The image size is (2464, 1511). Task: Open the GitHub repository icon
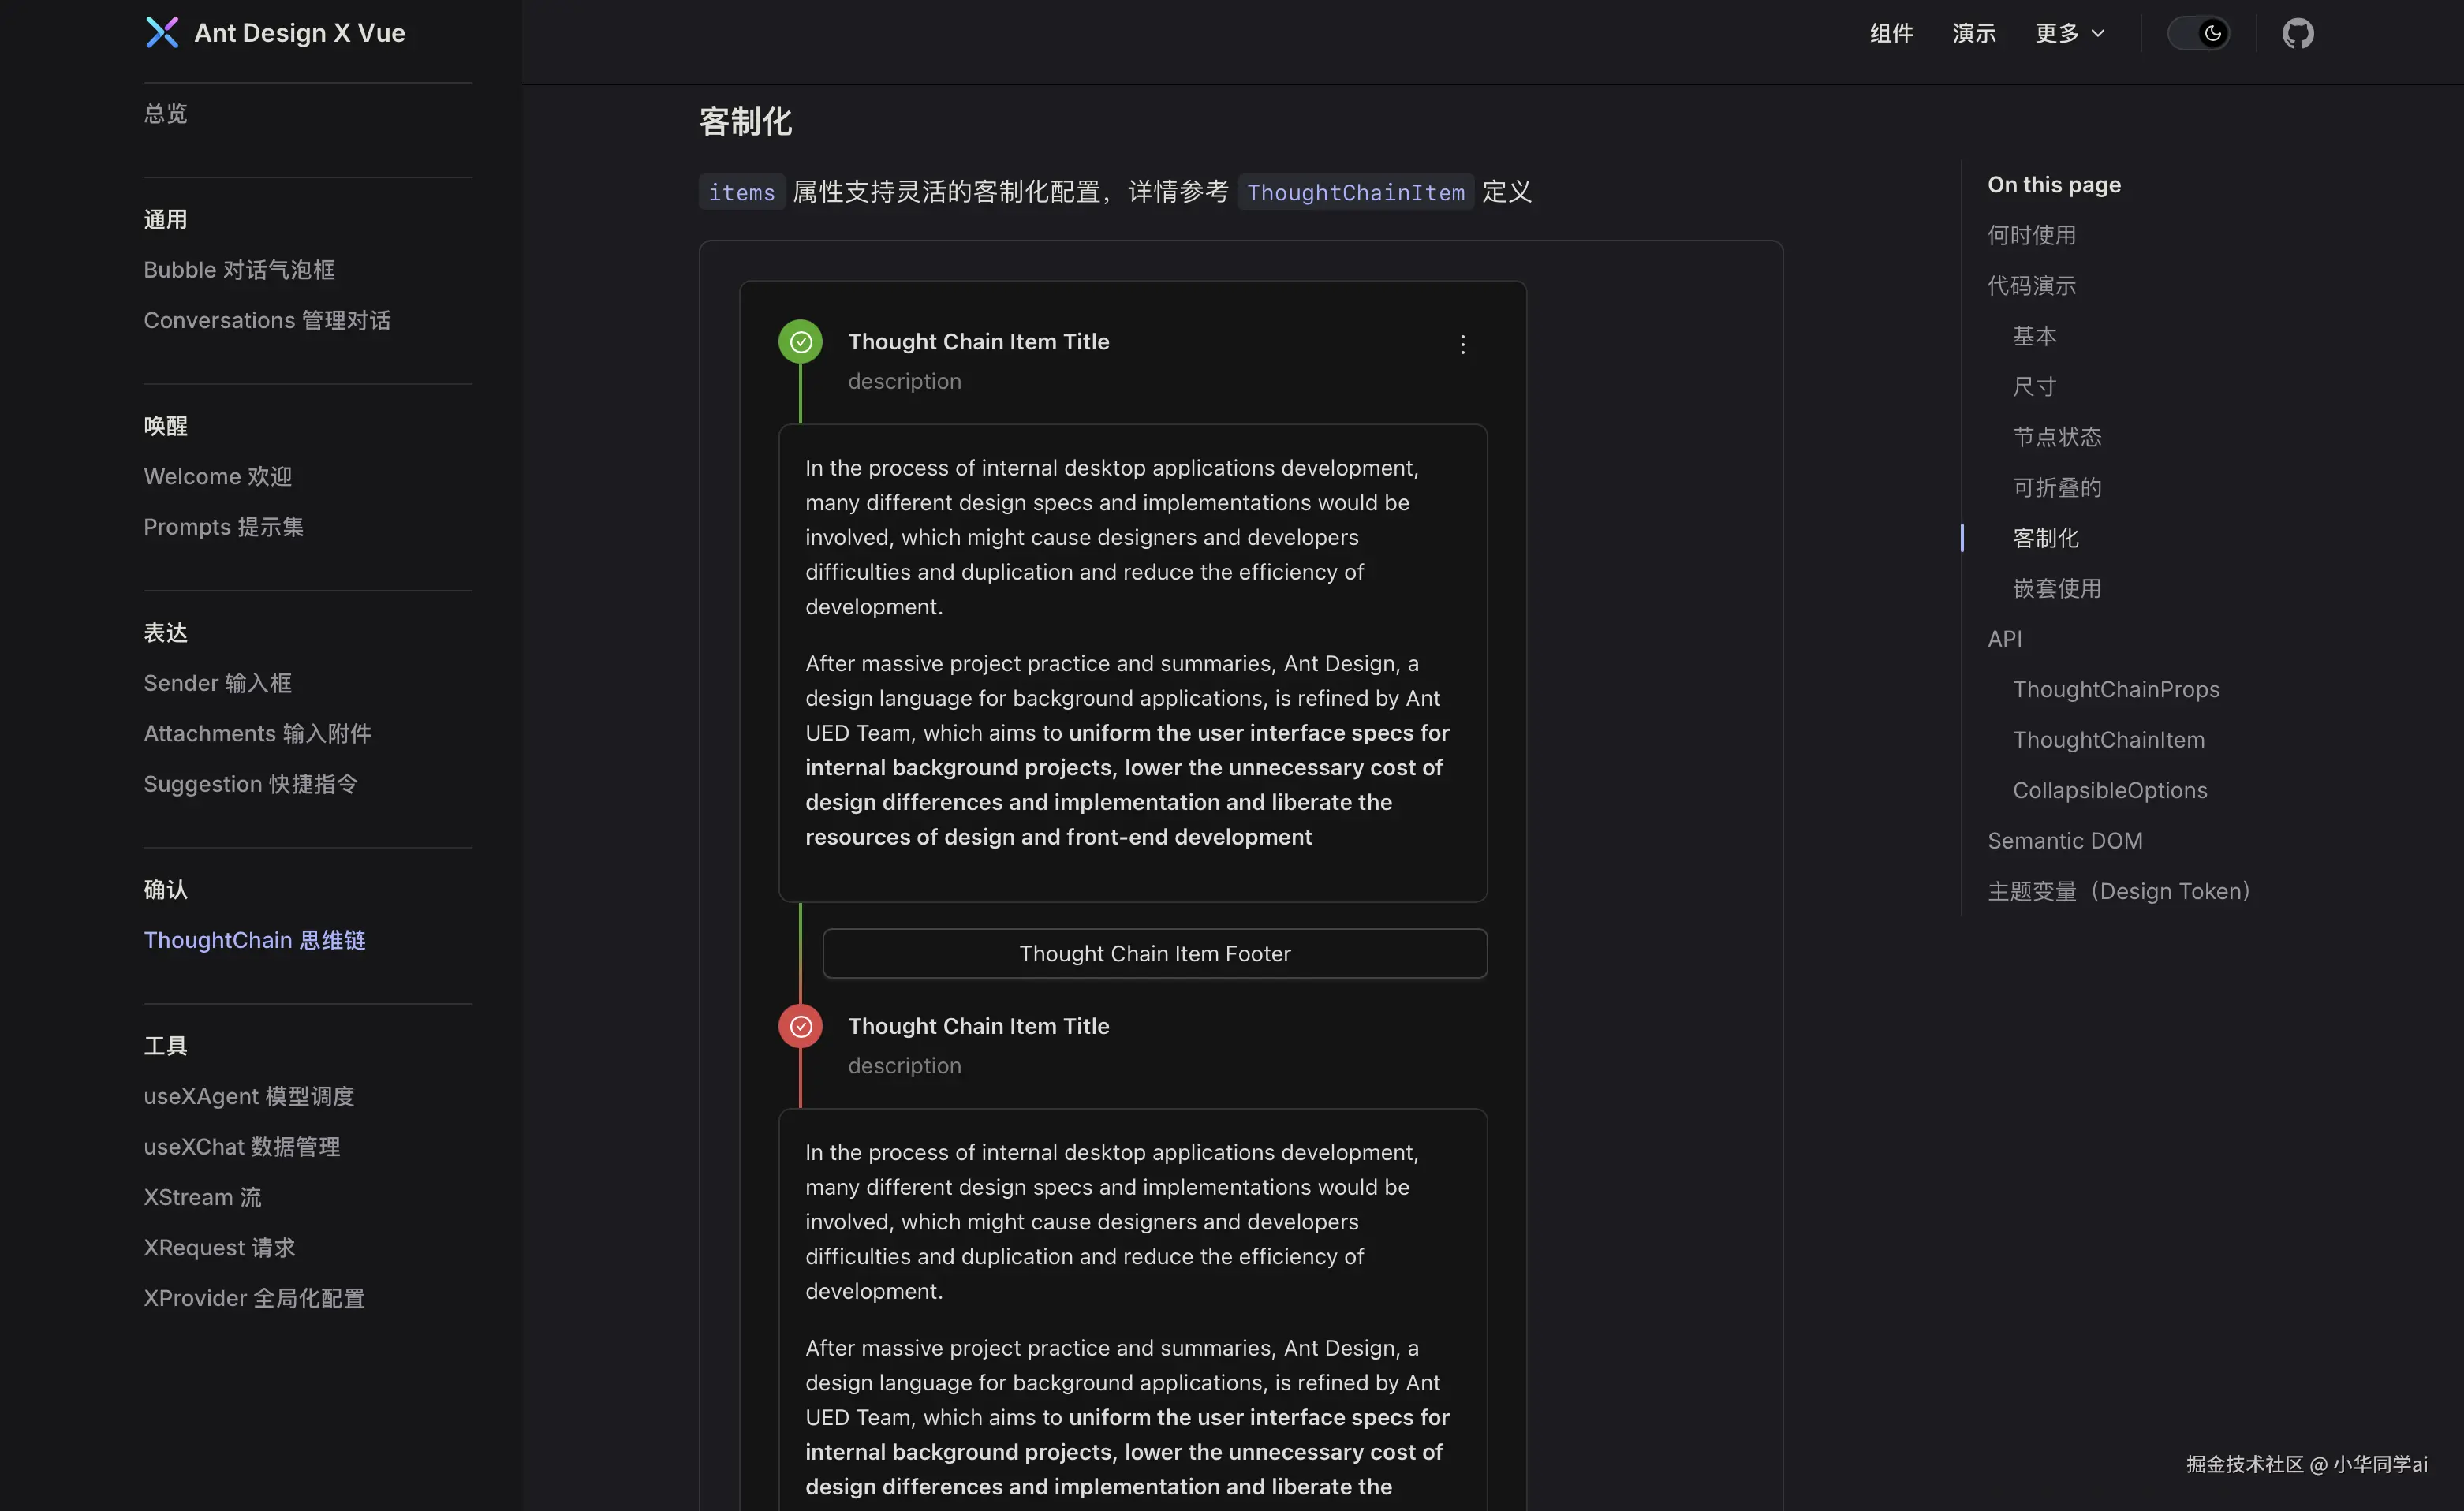point(2297,33)
